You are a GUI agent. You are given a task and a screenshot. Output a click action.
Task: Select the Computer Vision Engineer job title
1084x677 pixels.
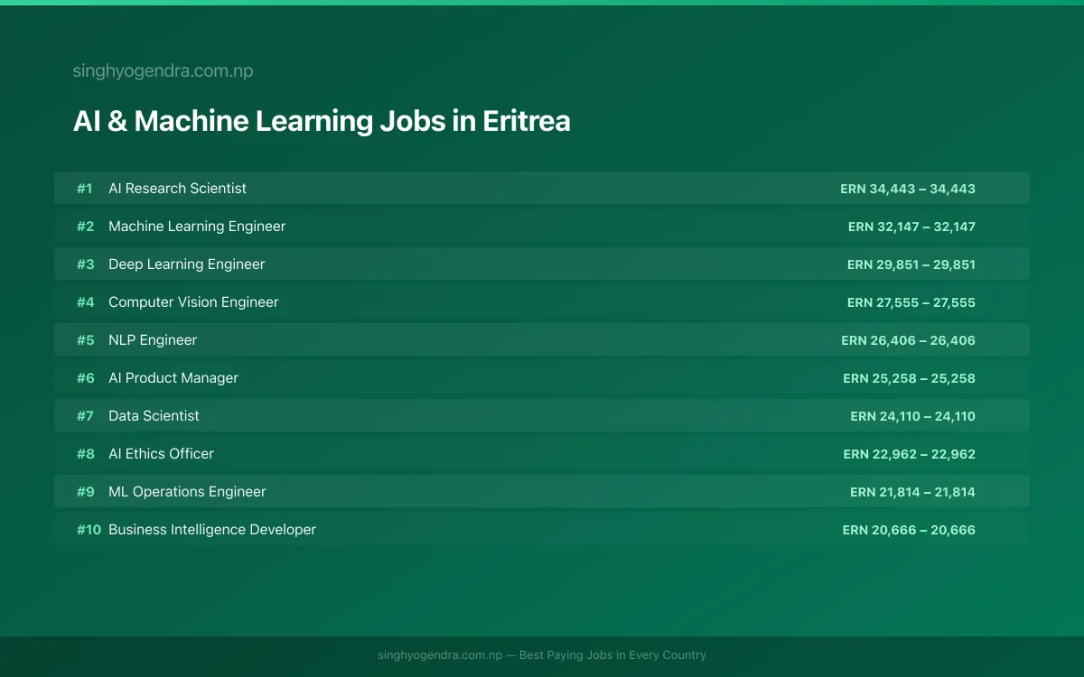pos(193,302)
